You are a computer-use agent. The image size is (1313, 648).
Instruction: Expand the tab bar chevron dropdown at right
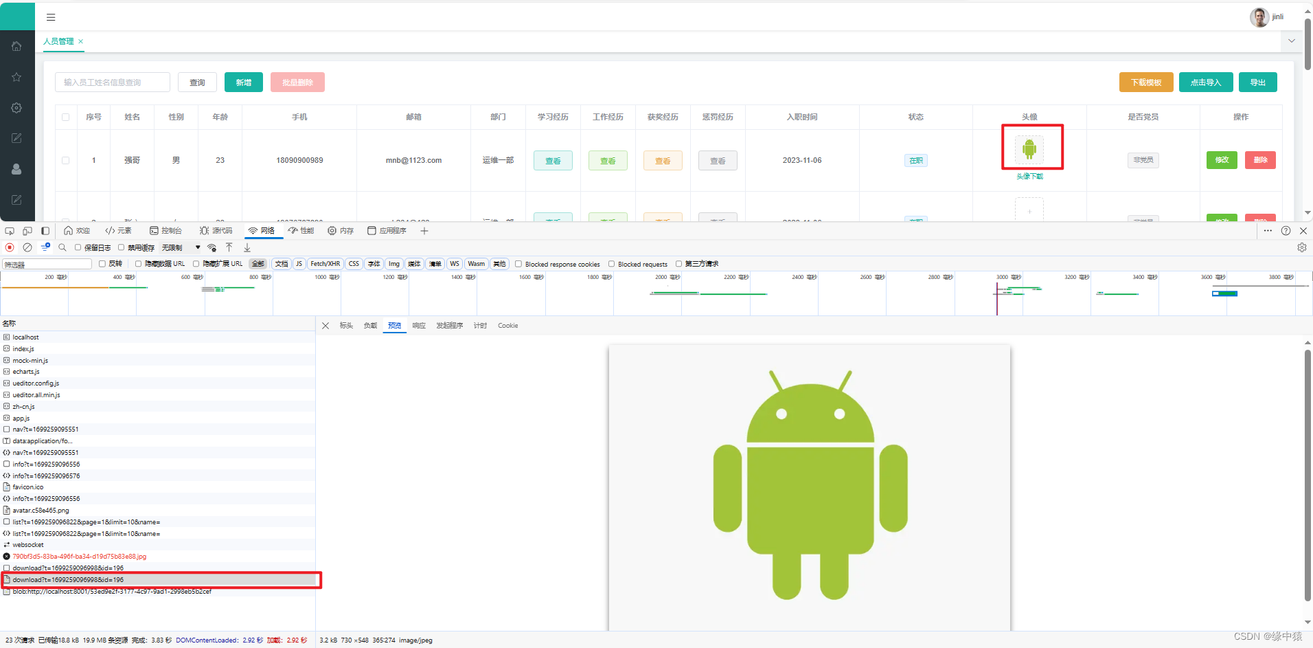[x=1292, y=41]
